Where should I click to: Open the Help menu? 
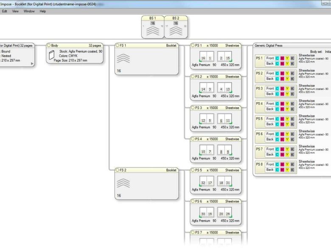(43, 11)
